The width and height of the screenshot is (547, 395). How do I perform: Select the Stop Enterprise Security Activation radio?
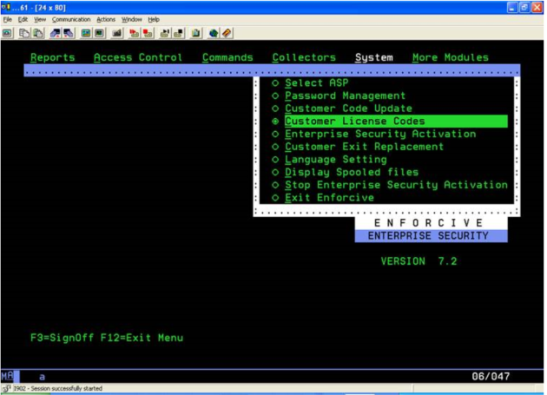275,185
